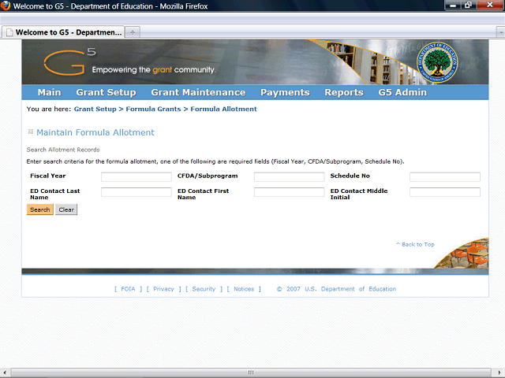Screen dimensions: 505x378
Task: Click the Formula Allotment breadcrumb link
Action: pos(223,109)
